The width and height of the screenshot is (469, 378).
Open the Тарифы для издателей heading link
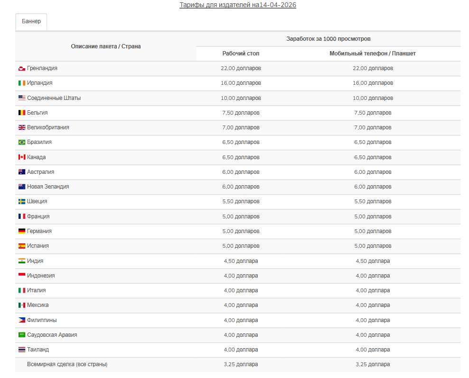238,5
